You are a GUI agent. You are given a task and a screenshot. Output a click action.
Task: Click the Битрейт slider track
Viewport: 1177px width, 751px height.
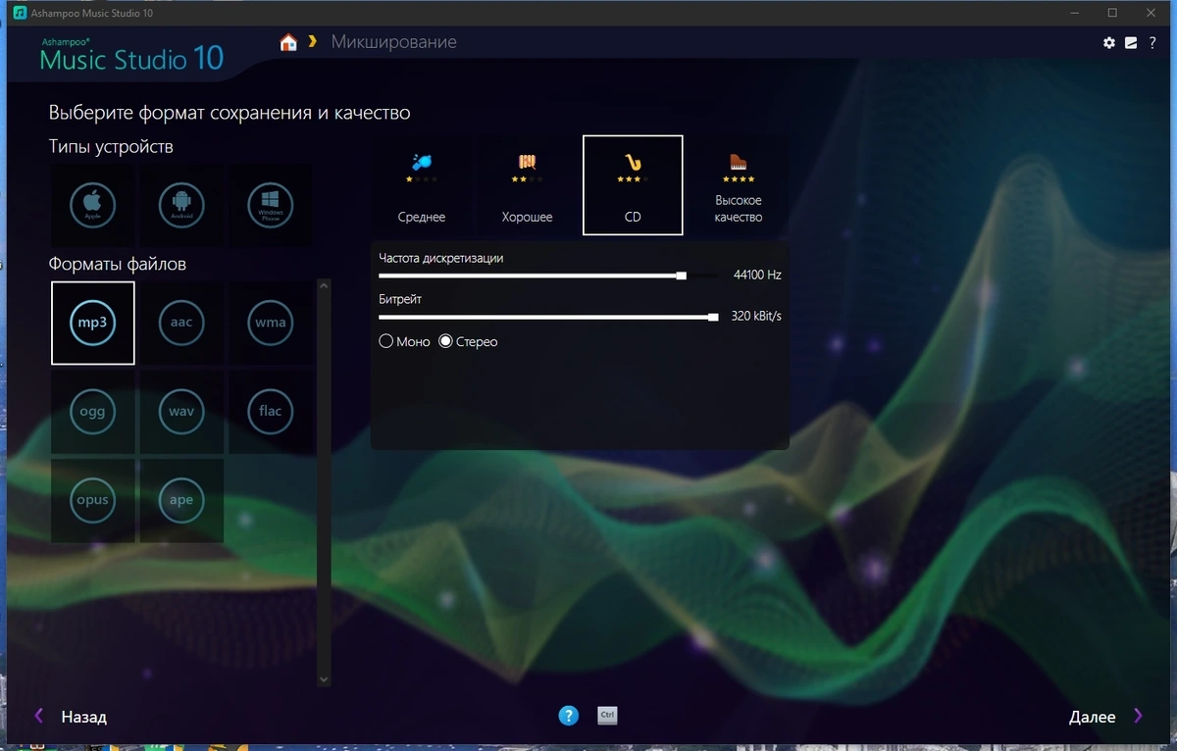click(549, 317)
